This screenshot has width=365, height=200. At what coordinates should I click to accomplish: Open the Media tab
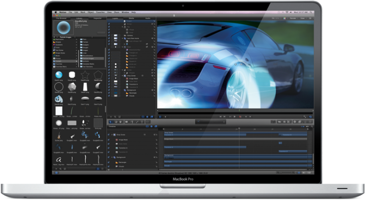tap(131, 18)
